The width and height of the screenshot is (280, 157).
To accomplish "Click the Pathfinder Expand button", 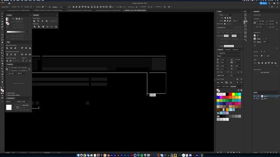I will tap(53, 21).
